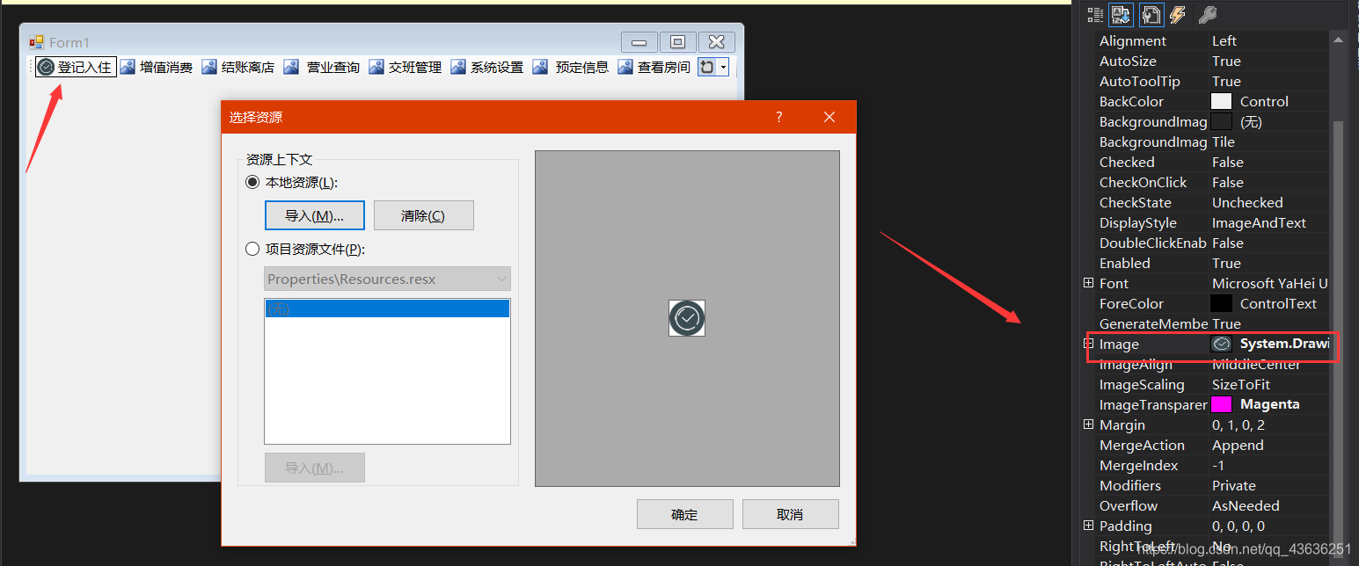Click the ForeColor black swatch
Viewport: 1359px width, 566px height.
click(1221, 303)
